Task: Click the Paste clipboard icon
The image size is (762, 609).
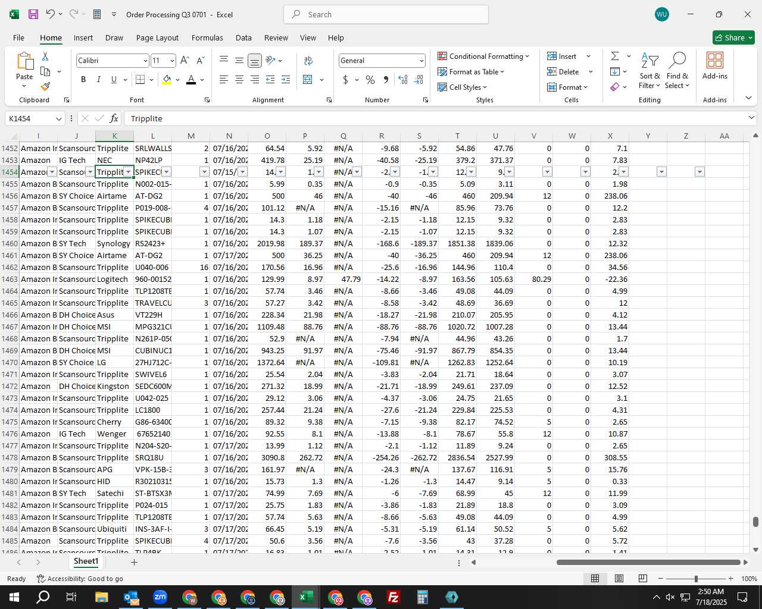Action: coord(24,62)
